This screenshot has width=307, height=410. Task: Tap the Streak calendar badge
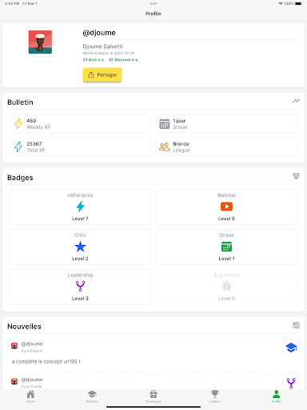226,247
